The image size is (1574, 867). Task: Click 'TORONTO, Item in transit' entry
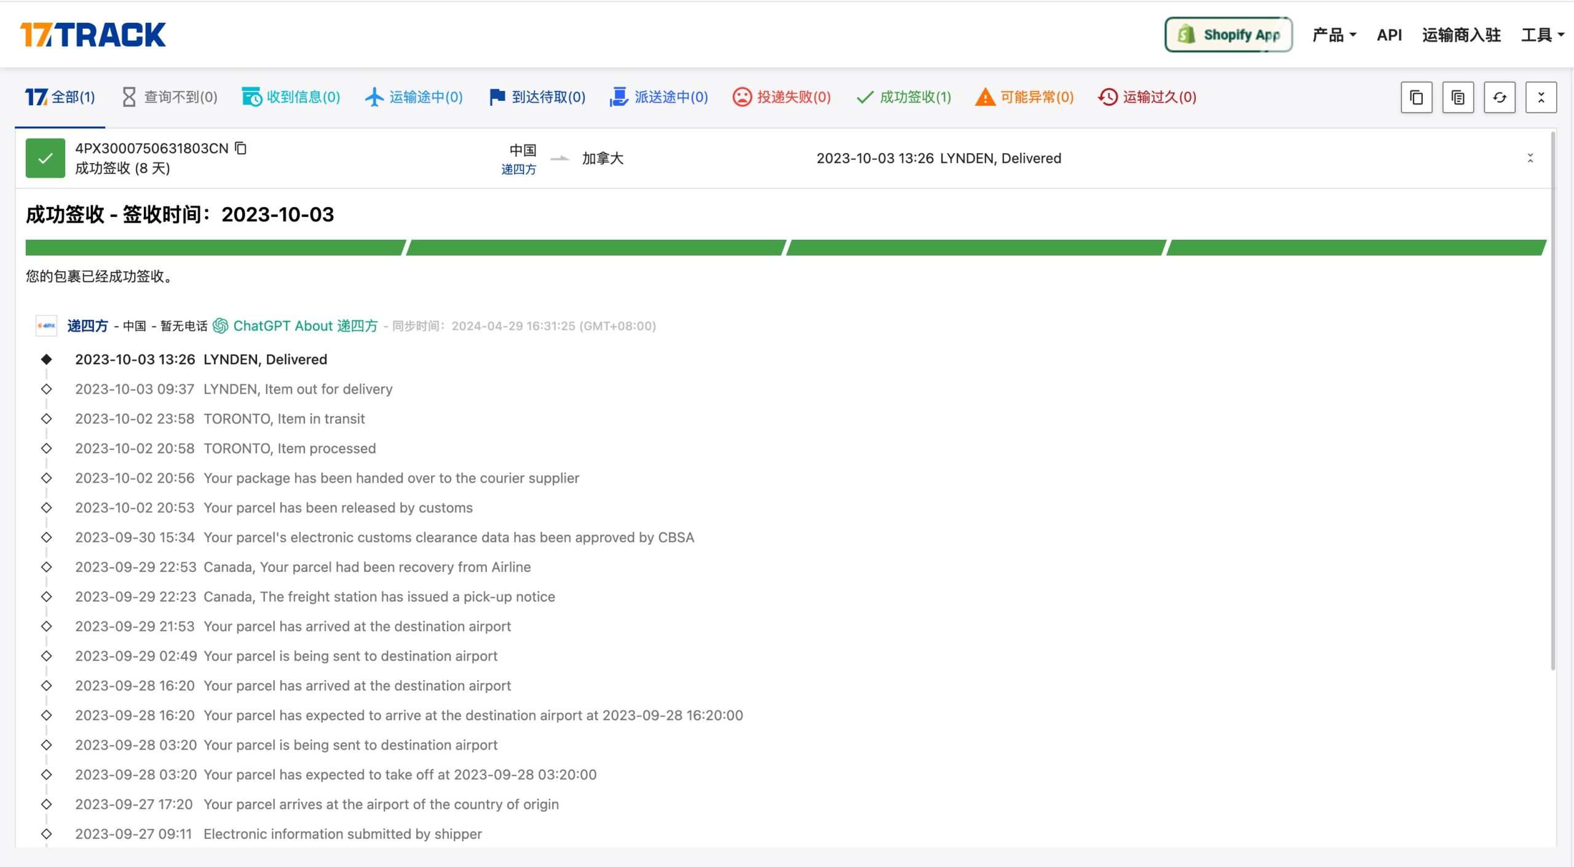point(284,419)
